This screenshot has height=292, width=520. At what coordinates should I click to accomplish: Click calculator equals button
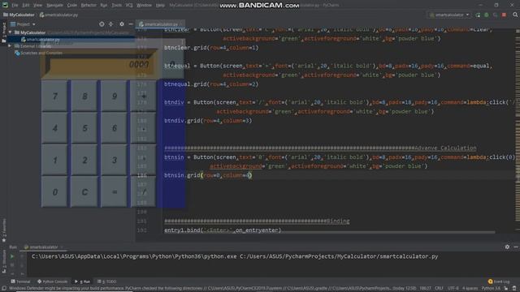click(114, 192)
